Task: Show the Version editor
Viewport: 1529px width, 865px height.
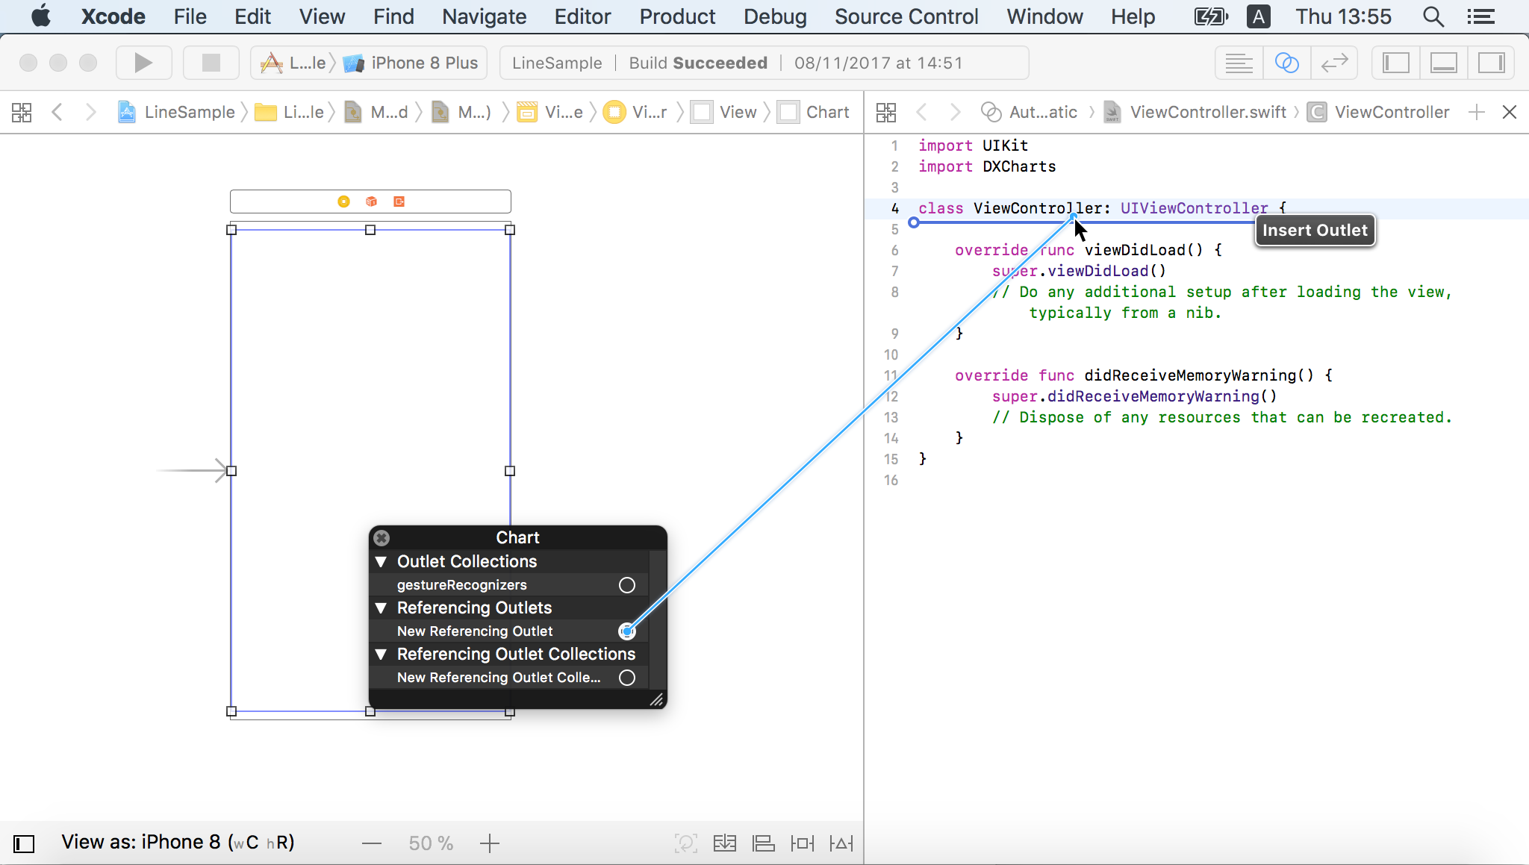Action: (x=1334, y=63)
